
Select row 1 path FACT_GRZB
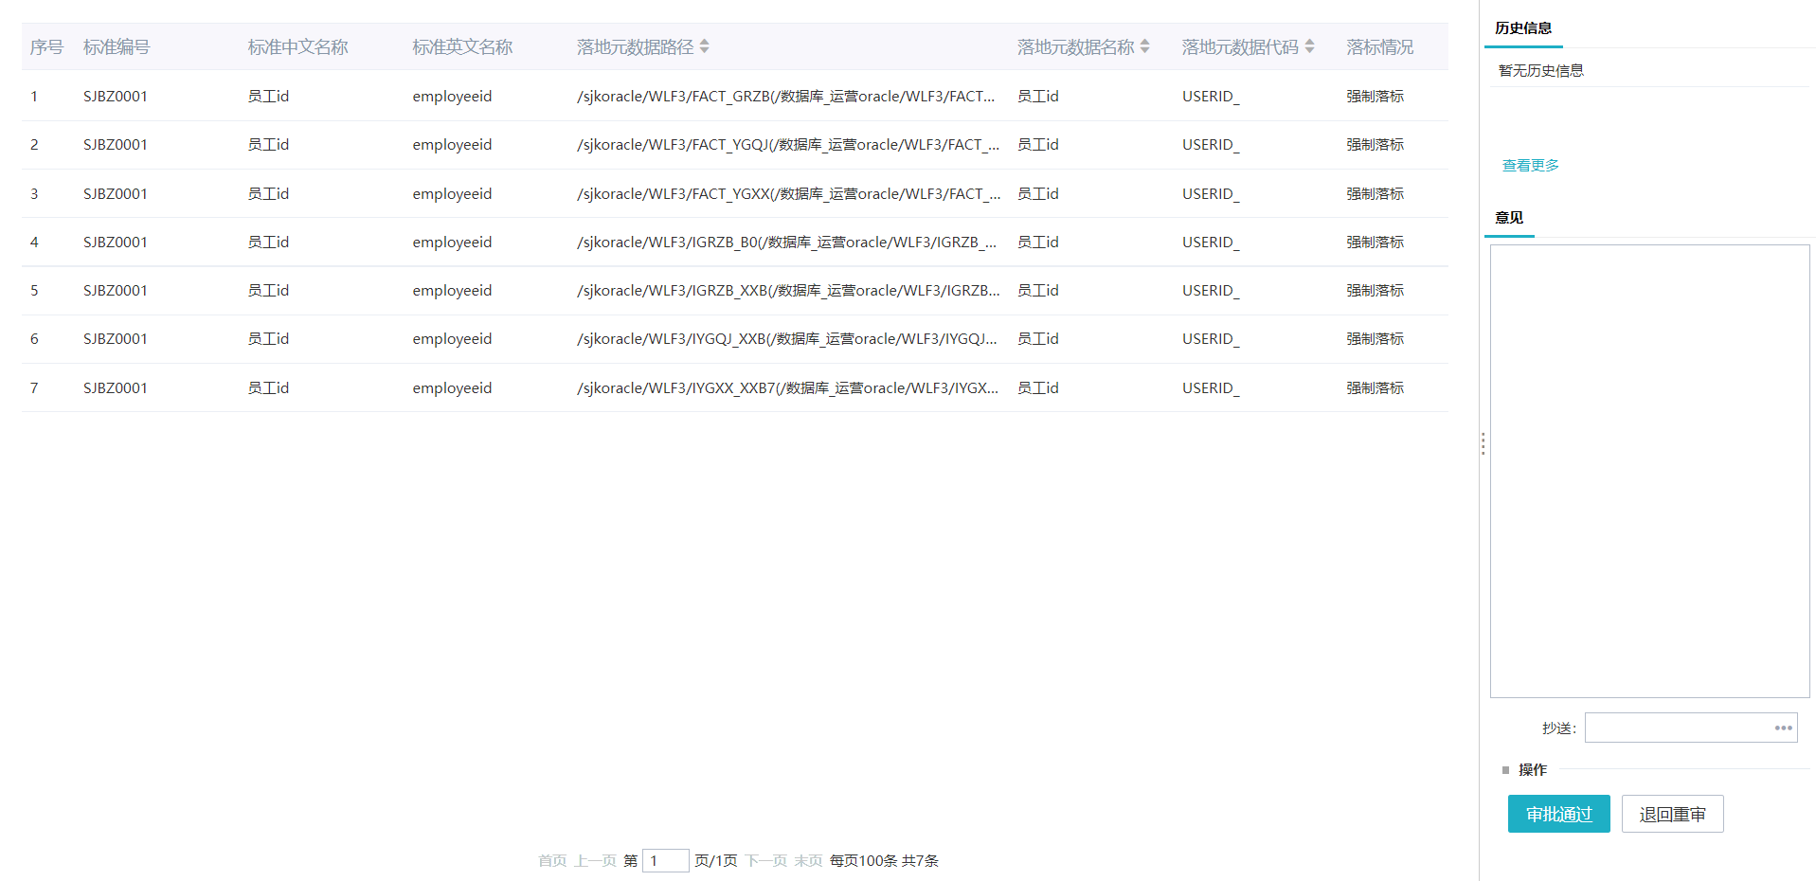(x=785, y=97)
